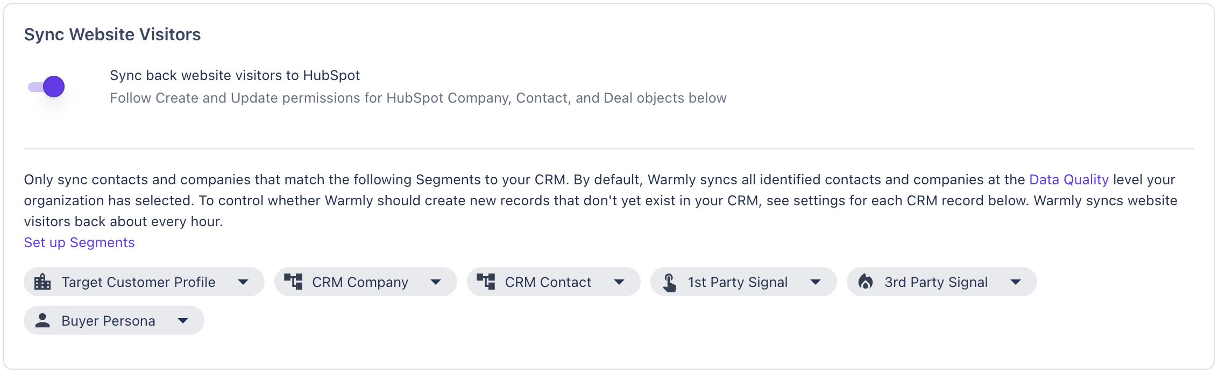Click the Buyer Persona segment label
Screen dimensions: 1219x374
pos(108,321)
